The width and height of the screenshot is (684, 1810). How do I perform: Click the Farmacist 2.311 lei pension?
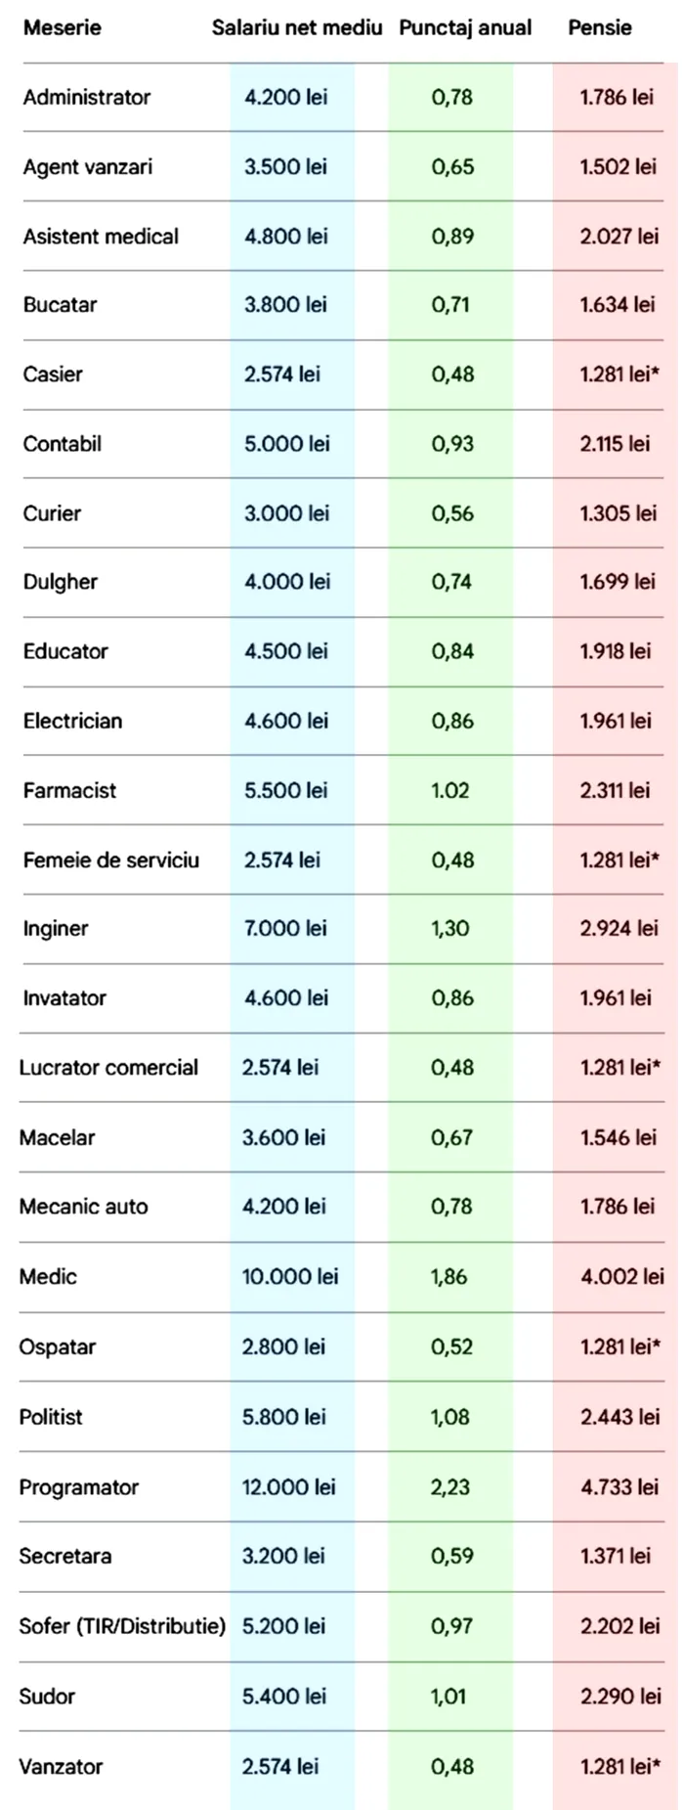[615, 790]
